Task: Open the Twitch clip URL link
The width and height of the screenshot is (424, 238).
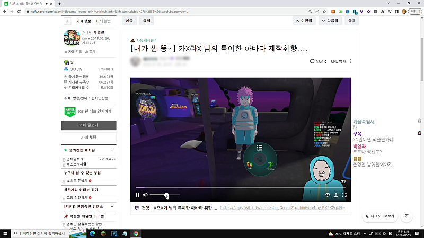Action: pos(282,208)
